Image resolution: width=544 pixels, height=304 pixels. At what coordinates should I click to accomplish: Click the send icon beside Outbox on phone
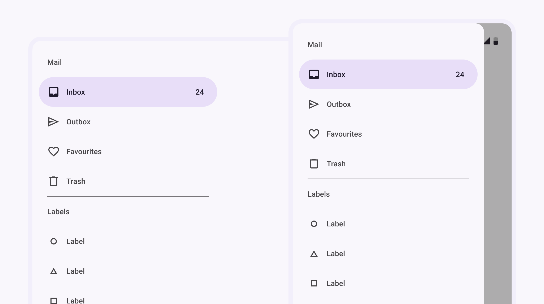pyautogui.click(x=314, y=104)
